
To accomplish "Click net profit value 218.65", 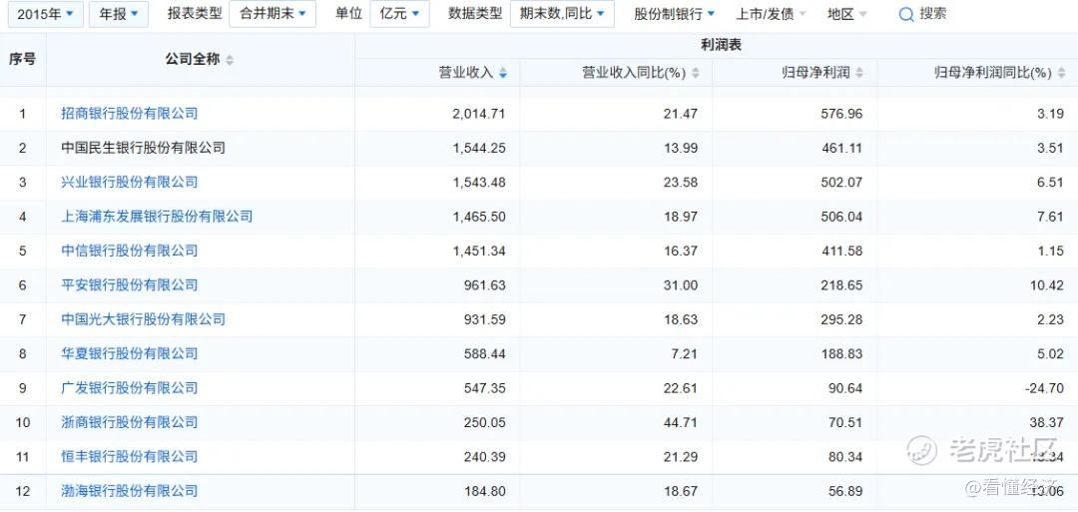I will point(841,285).
